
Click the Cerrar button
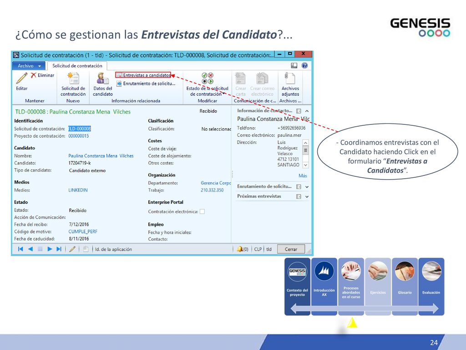click(291, 249)
